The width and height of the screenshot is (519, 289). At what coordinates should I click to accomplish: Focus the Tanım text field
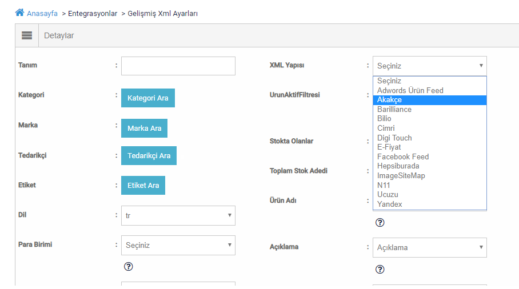pyautogui.click(x=178, y=66)
